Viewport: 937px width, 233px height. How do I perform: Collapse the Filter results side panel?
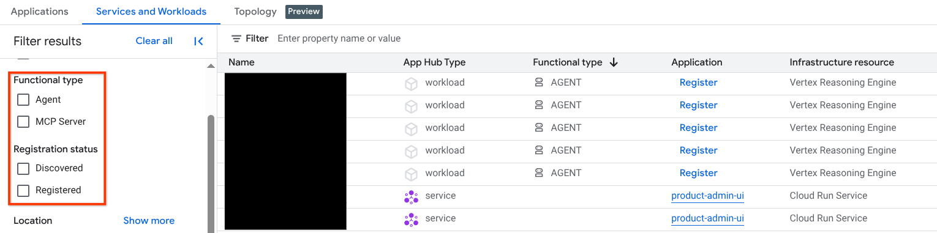198,41
